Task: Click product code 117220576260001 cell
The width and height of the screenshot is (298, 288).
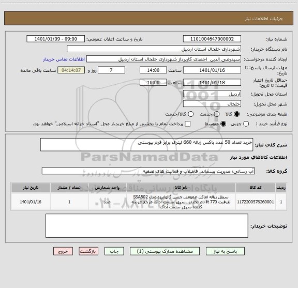Action: point(256,202)
